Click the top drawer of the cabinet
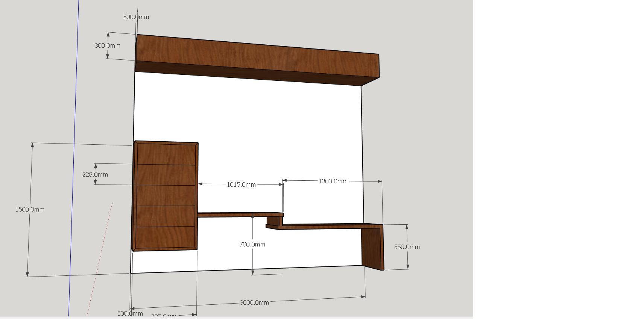This screenshot has height=319, width=629. coord(166,154)
